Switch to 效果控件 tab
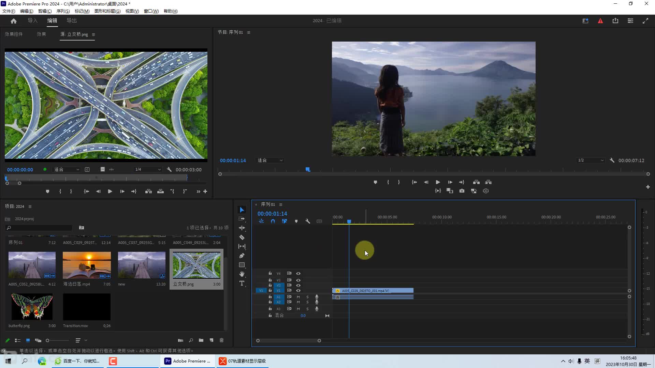The width and height of the screenshot is (655, 368). pos(14,34)
